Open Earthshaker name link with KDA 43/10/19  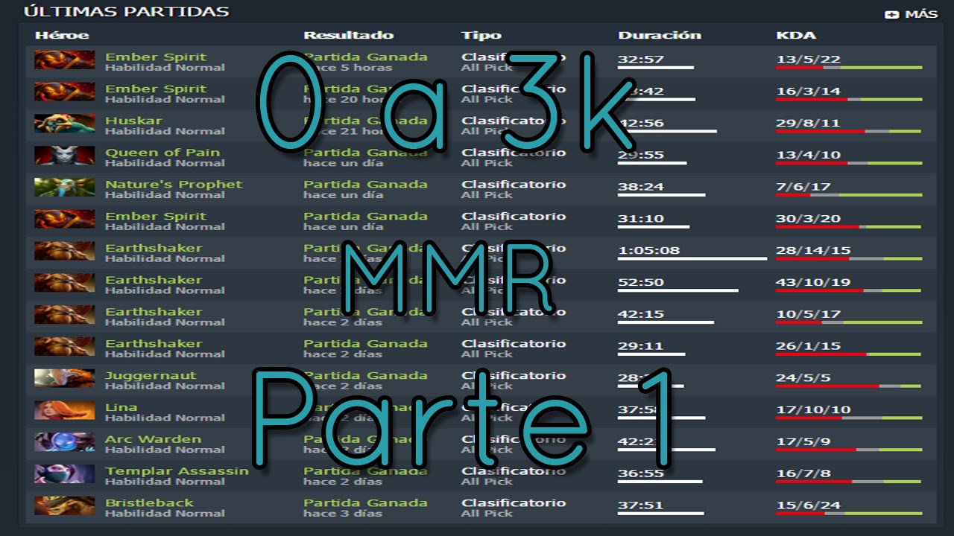click(x=154, y=280)
